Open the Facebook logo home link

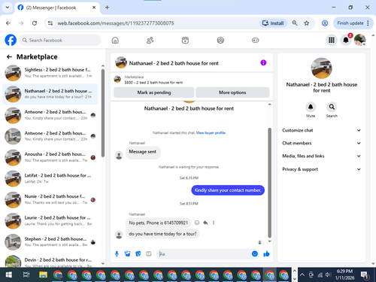coord(11,40)
